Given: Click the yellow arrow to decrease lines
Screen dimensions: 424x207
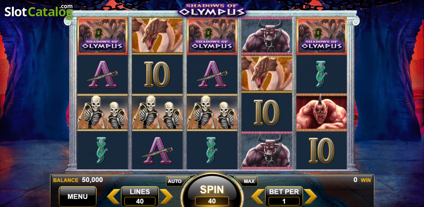Looking at the screenshot, I should pos(113,196).
